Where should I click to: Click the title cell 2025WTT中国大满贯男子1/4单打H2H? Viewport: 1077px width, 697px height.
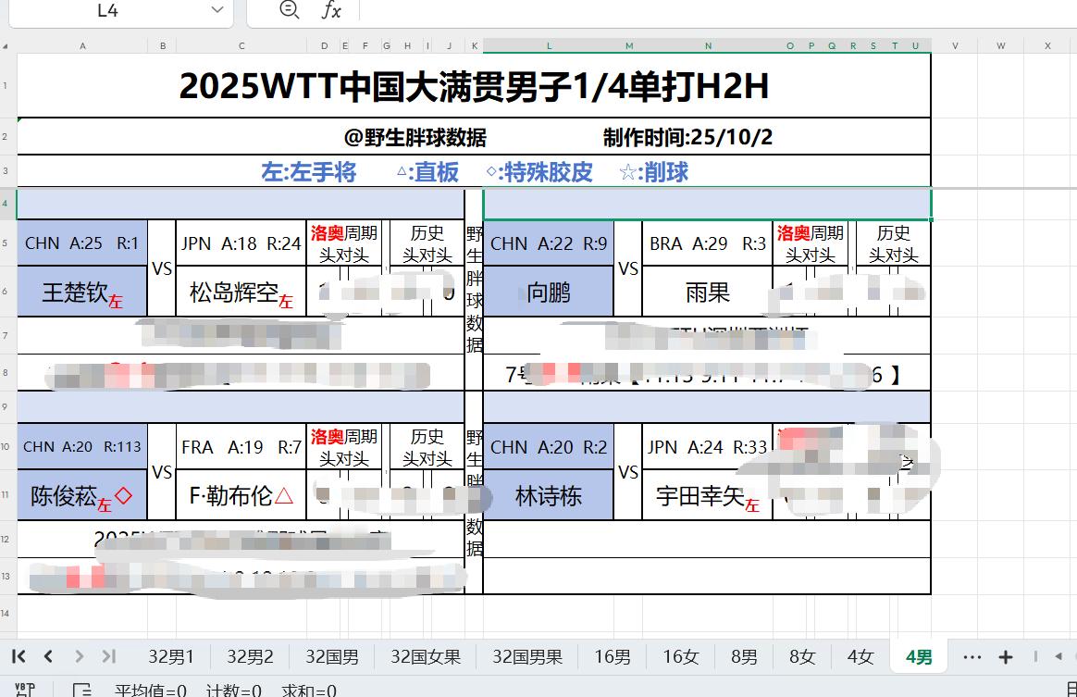[x=474, y=86]
